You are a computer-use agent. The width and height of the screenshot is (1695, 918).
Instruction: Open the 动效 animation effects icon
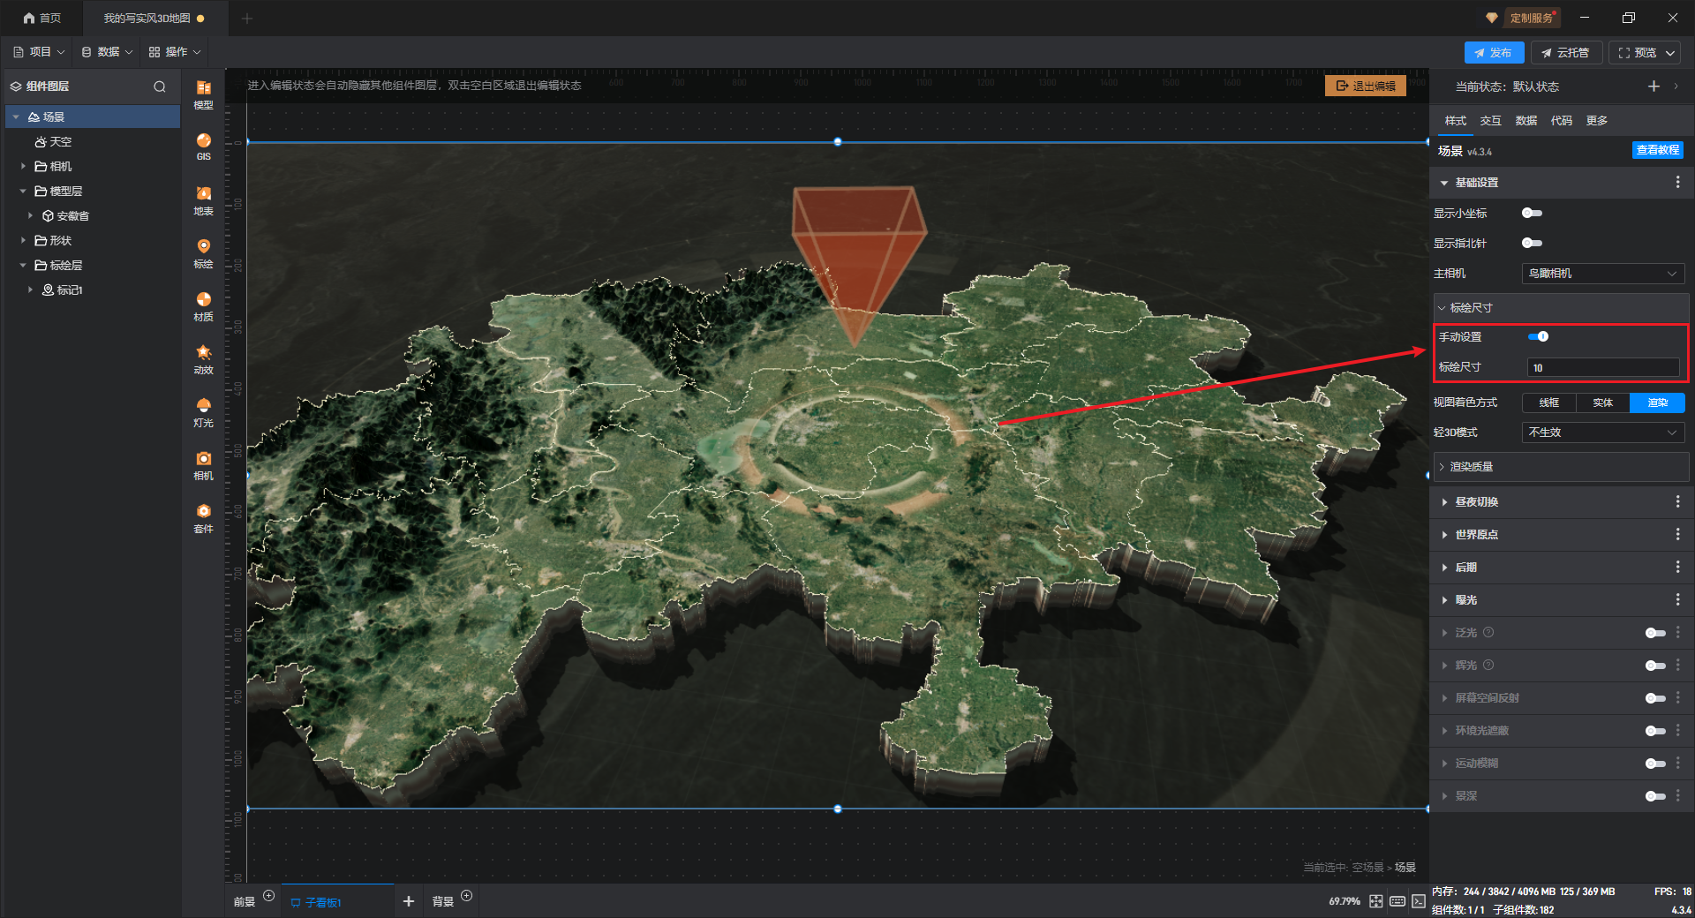click(203, 358)
